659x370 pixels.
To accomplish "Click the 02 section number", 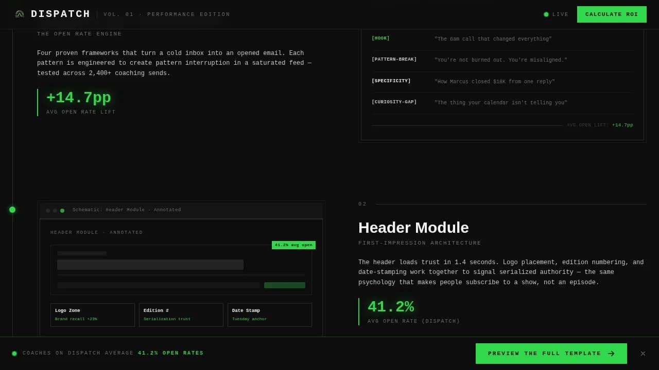I will point(362,204).
